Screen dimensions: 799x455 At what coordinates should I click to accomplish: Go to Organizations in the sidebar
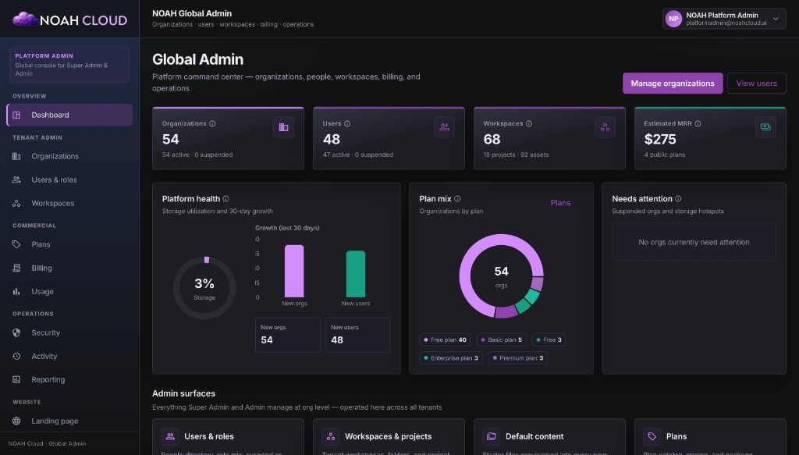(x=69, y=156)
